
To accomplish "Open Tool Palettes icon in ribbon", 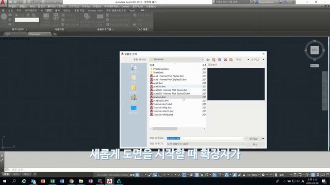I will (56, 17).
